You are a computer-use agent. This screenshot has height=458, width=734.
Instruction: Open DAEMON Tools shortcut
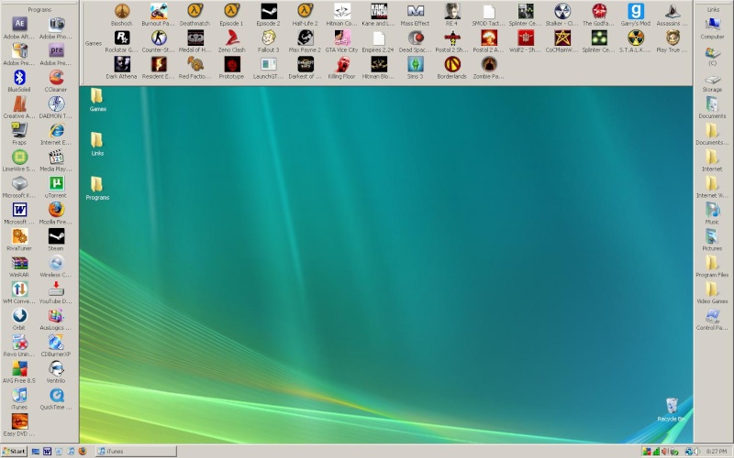[x=56, y=107]
